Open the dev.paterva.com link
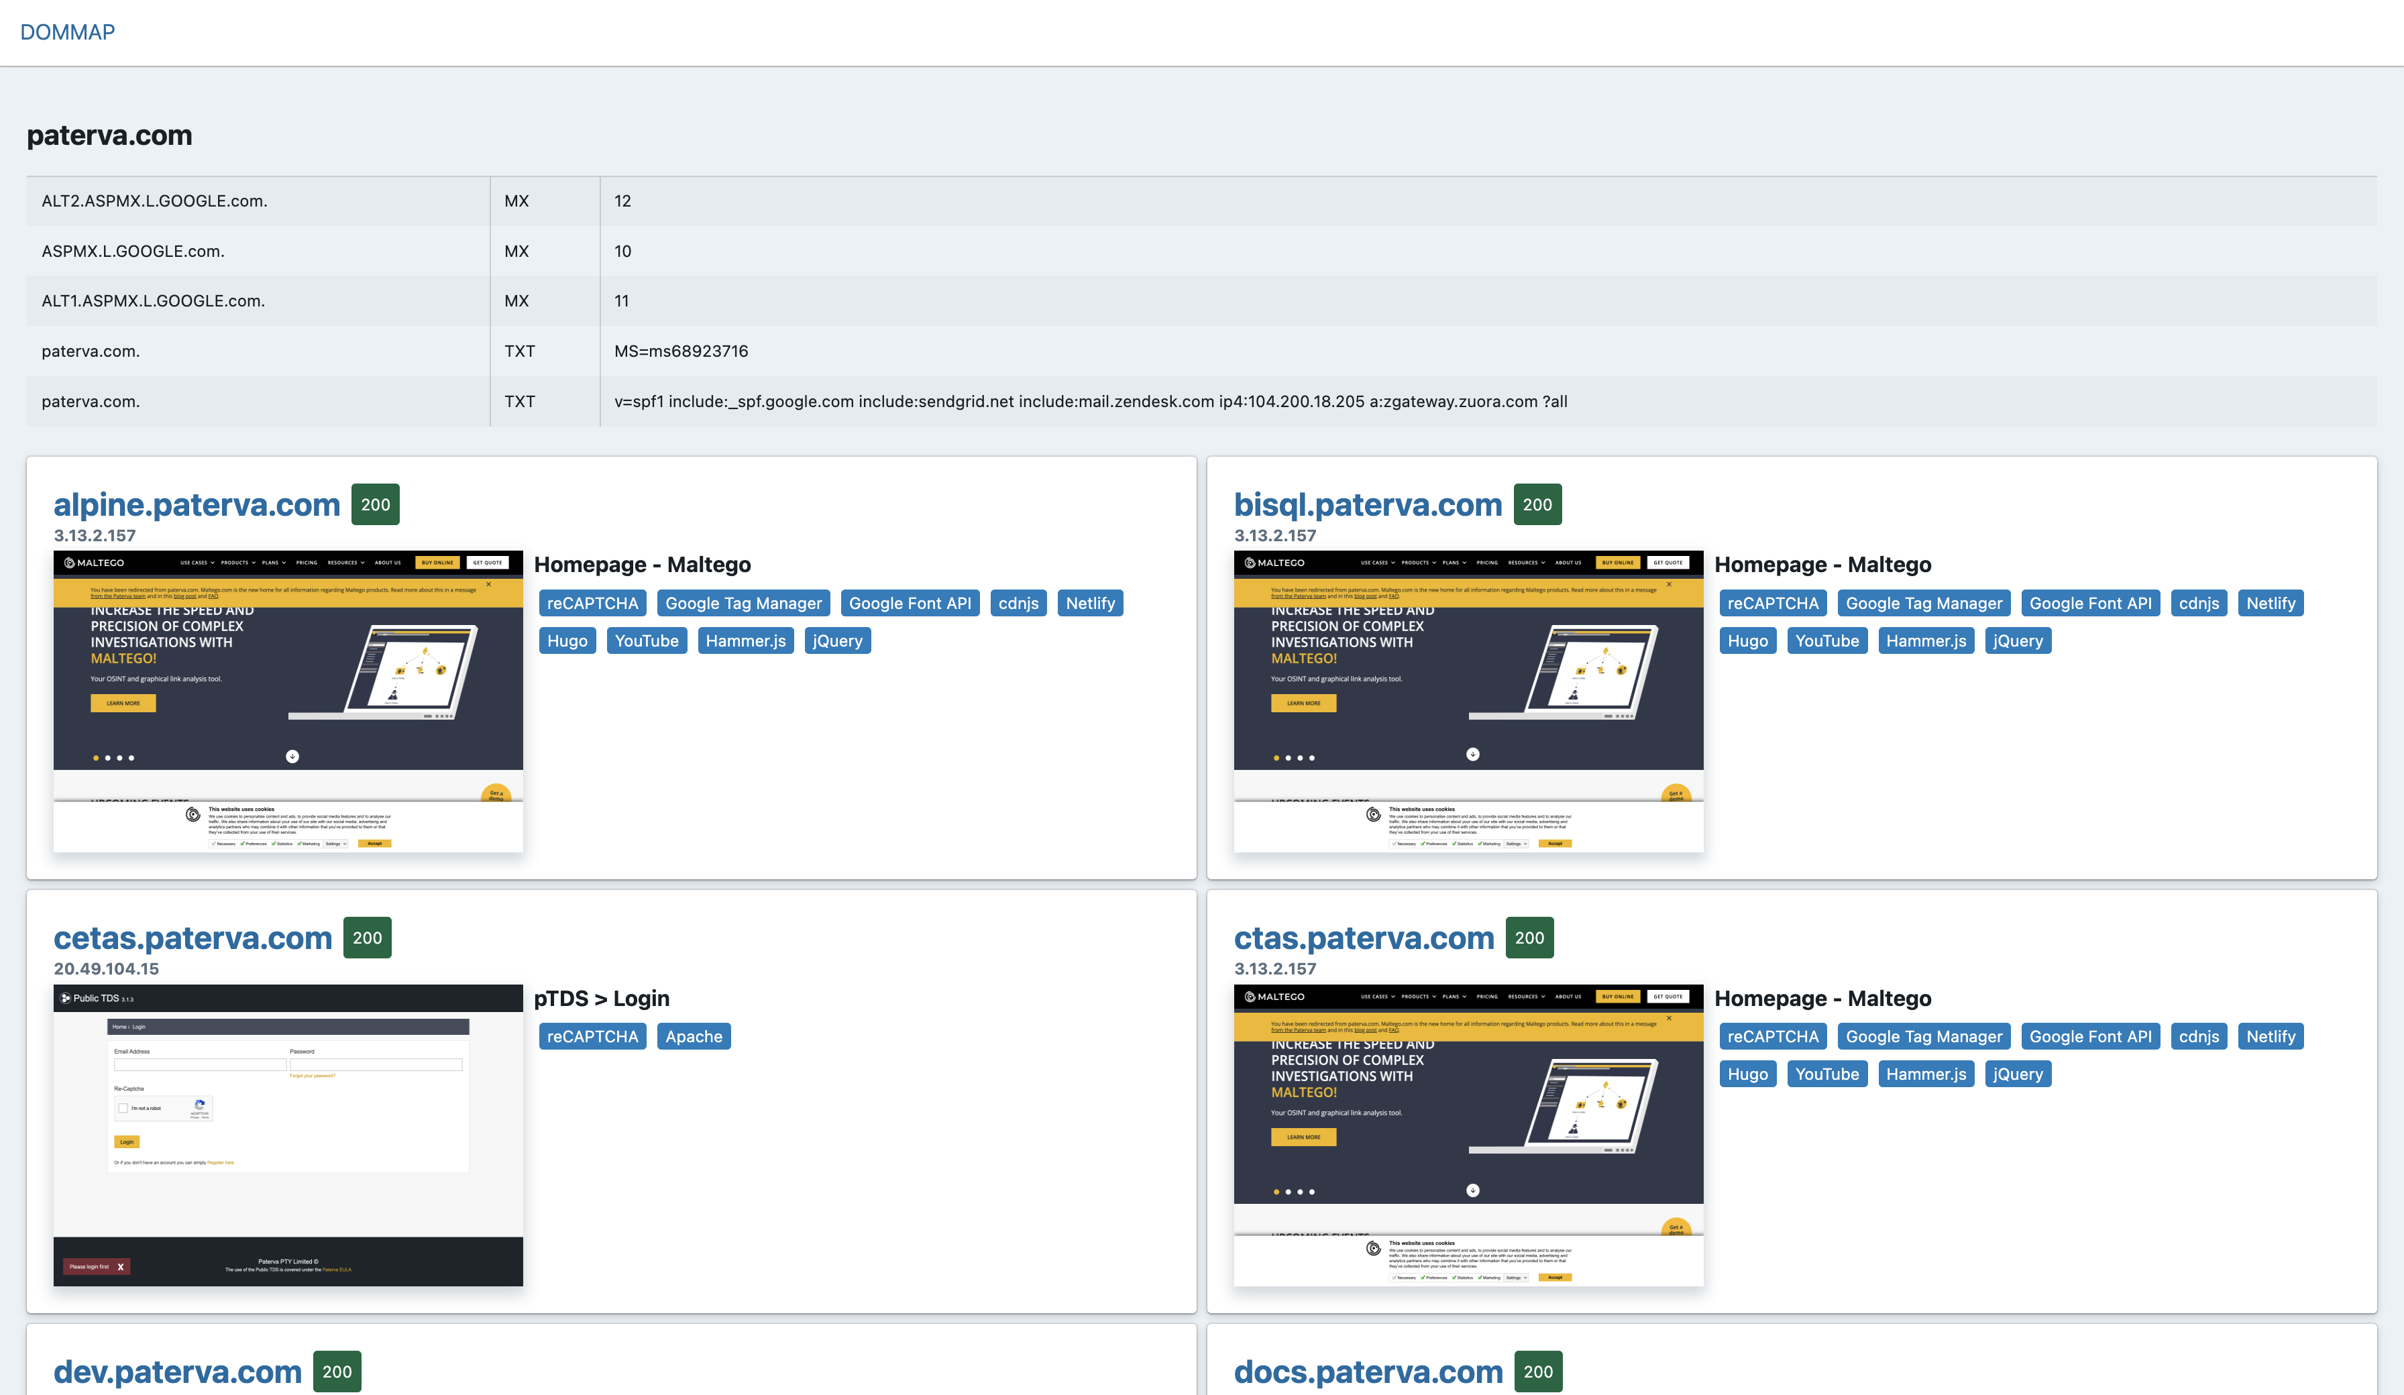 pos(178,1371)
